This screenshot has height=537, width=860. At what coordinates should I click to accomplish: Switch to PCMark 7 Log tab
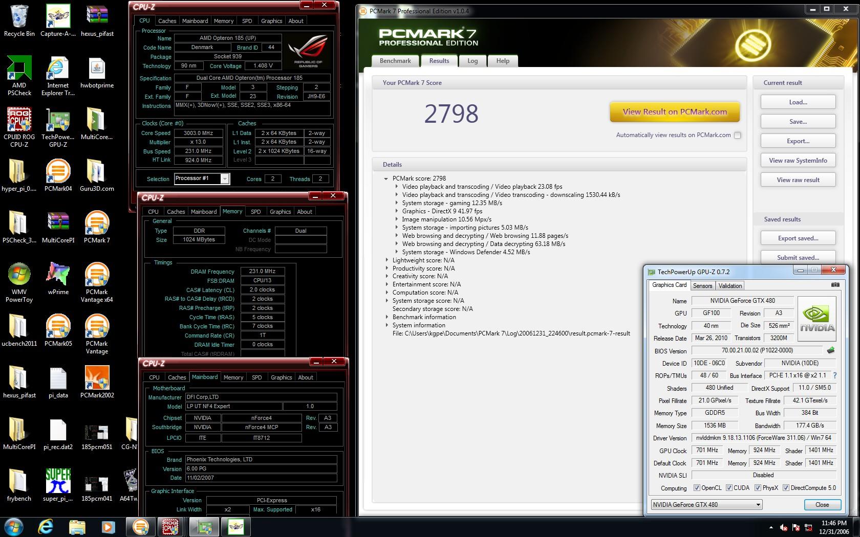472,61
